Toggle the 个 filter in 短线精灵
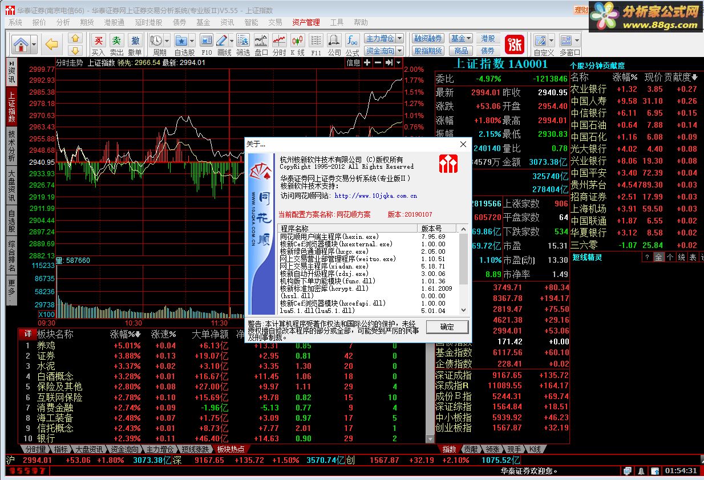 (x=670, y=257)
